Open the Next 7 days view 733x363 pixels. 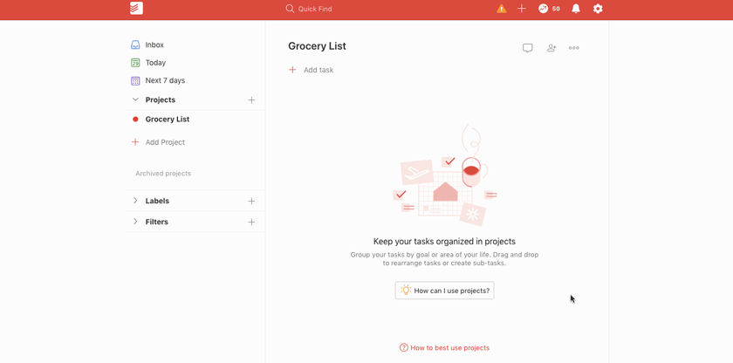coord(165,80)
